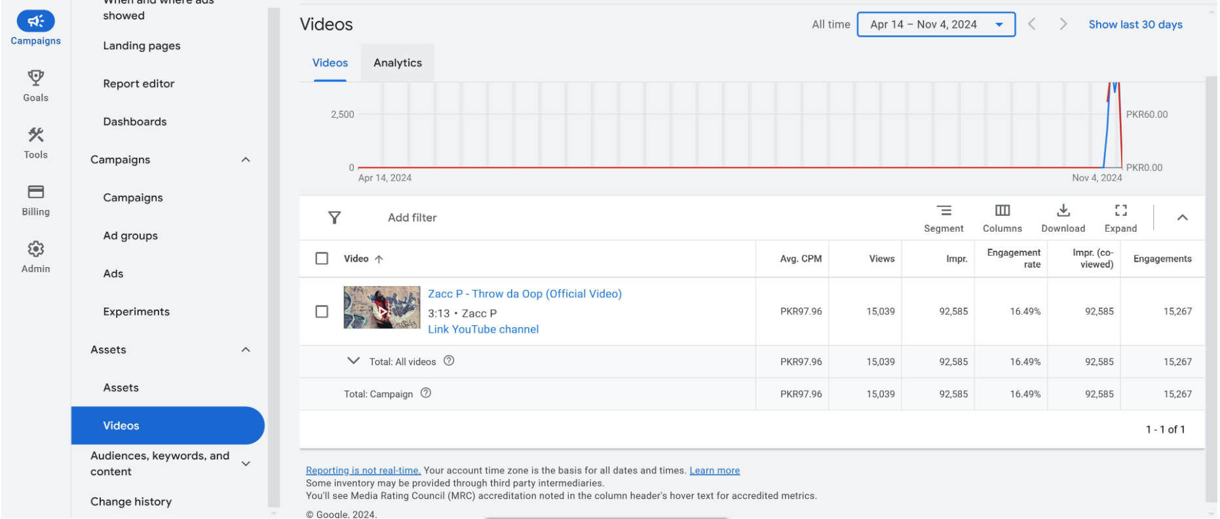Open the Admin gear icon
This screenshot has height=519, width=1220.
35,249
